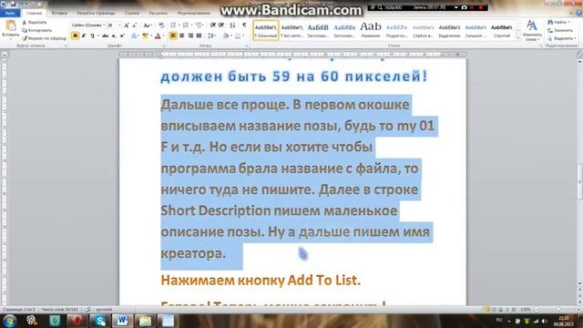Apply a numbered list
Screen dimensions: 583x328
pyautogui.click(x=186, y=26)
